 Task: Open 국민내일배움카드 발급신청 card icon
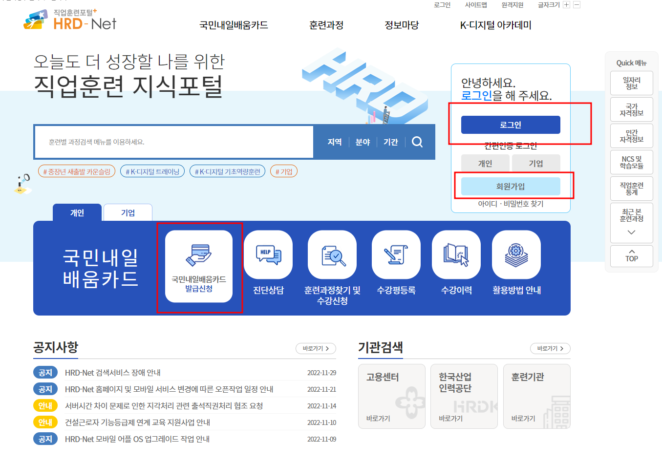tap(199, 266)
